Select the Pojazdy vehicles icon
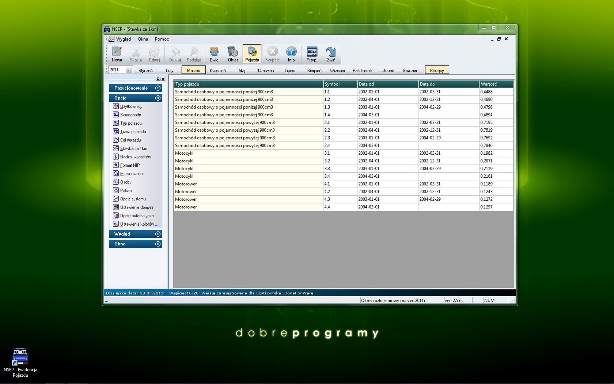614x384 pixels. [x=252, y=54]
